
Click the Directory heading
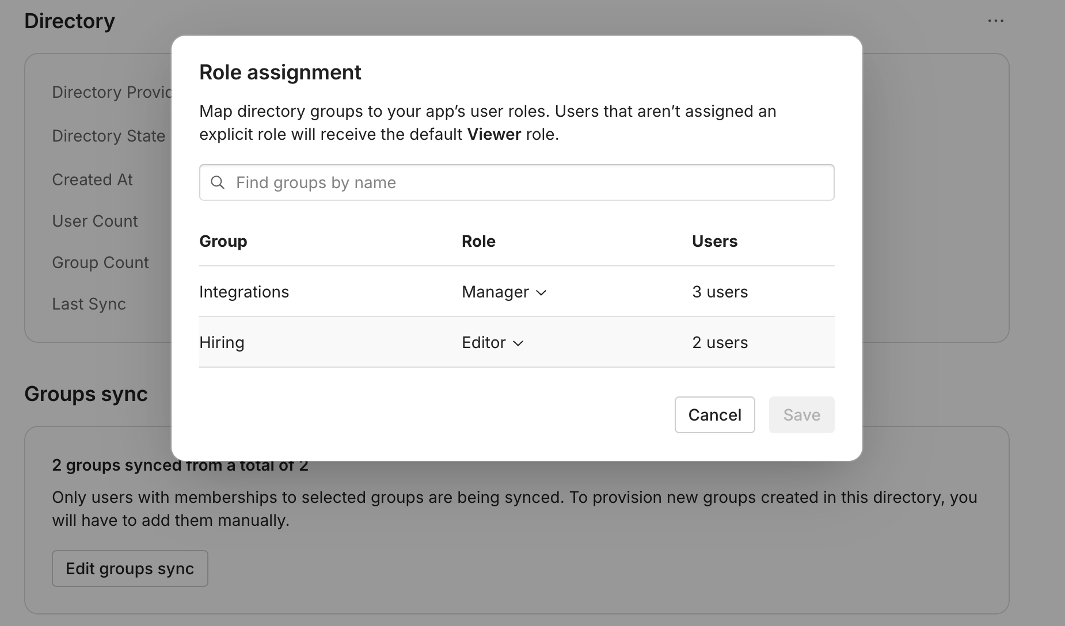(x=70, y=20)
